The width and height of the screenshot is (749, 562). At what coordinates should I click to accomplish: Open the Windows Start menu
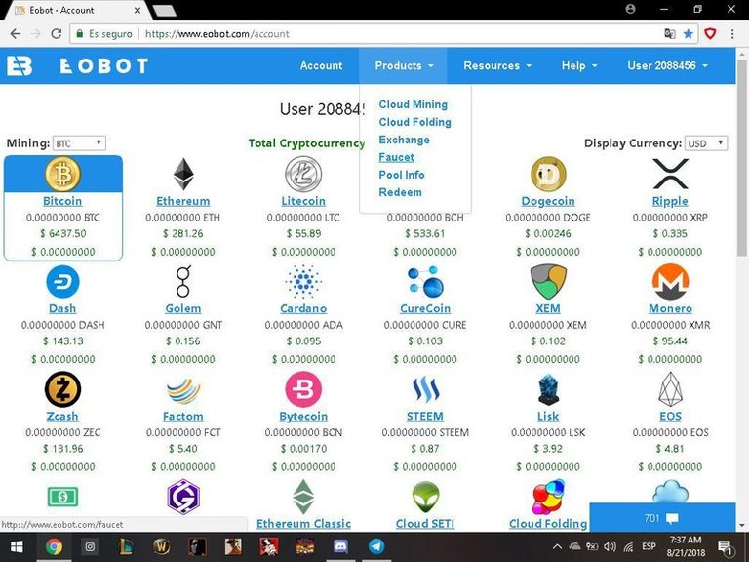[17, 546]
